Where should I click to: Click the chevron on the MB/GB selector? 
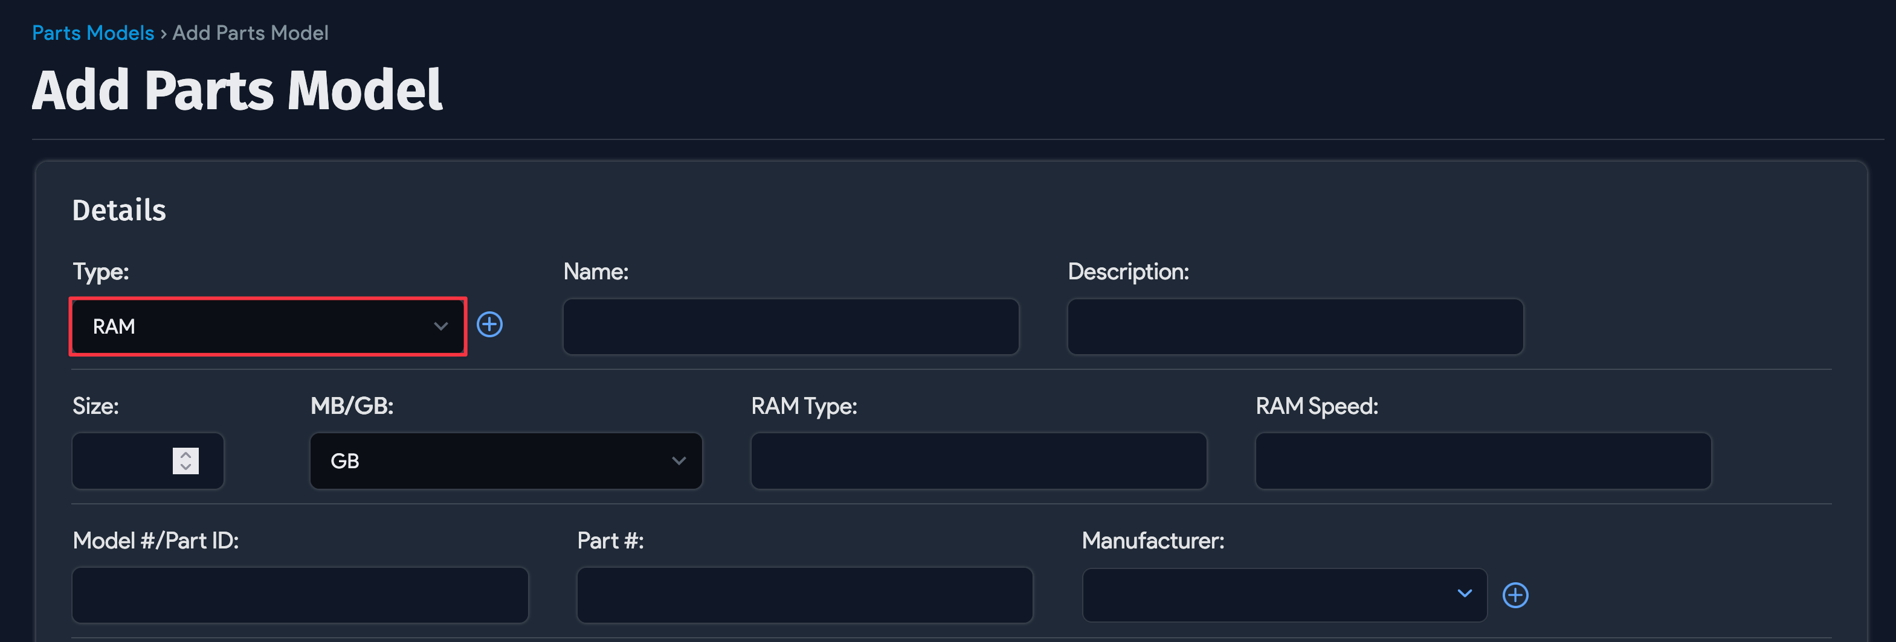(679, 461)
